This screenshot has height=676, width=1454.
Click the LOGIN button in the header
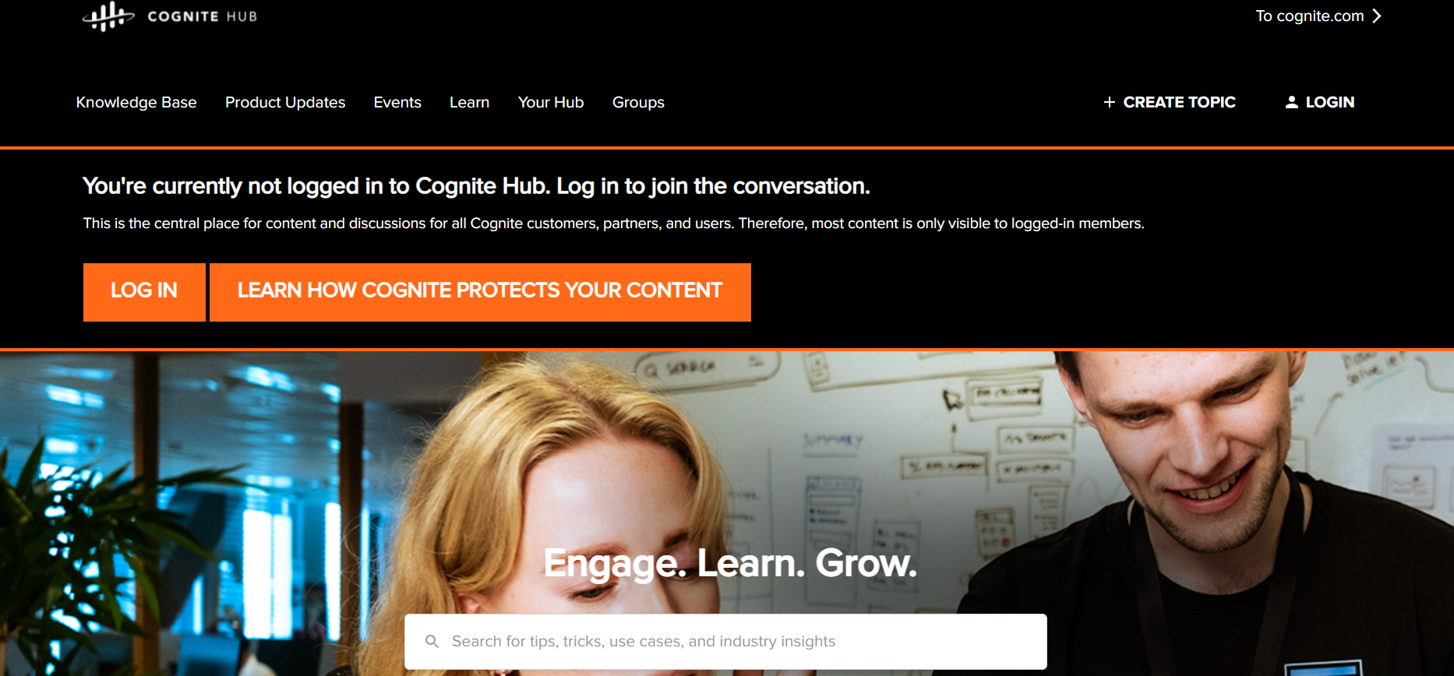pos(1320,102)
